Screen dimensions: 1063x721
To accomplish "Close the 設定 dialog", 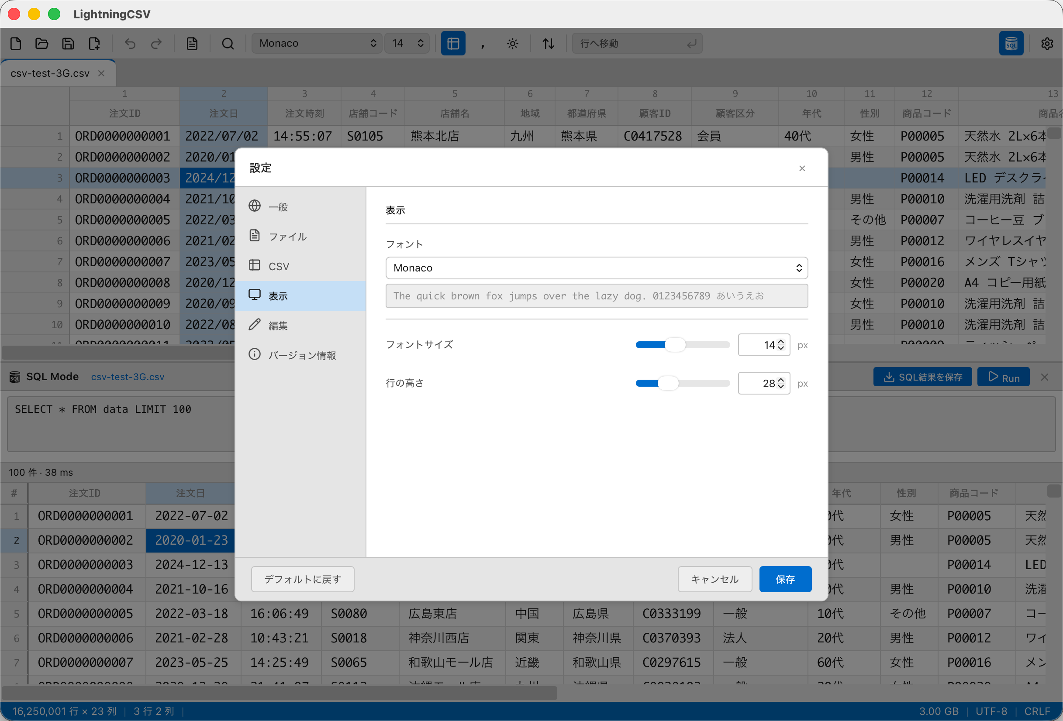I will [x=802, y=168].
